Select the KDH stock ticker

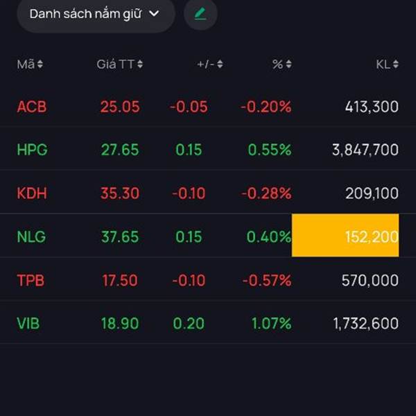32,193
